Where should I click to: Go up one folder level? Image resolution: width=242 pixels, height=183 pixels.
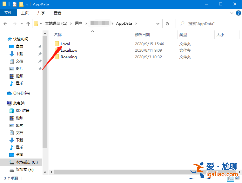(x=28, y=24)
